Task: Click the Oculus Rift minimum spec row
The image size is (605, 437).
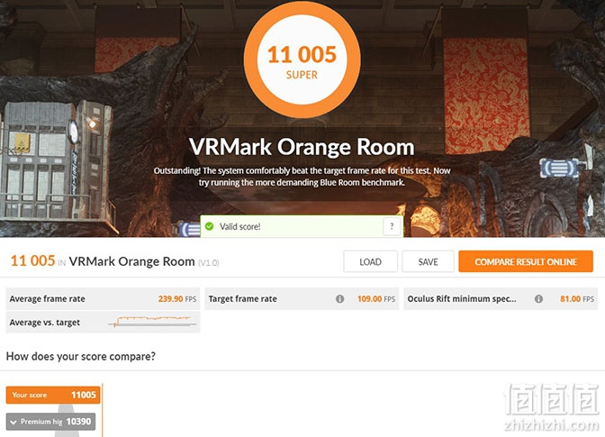Action: [501, 299]
